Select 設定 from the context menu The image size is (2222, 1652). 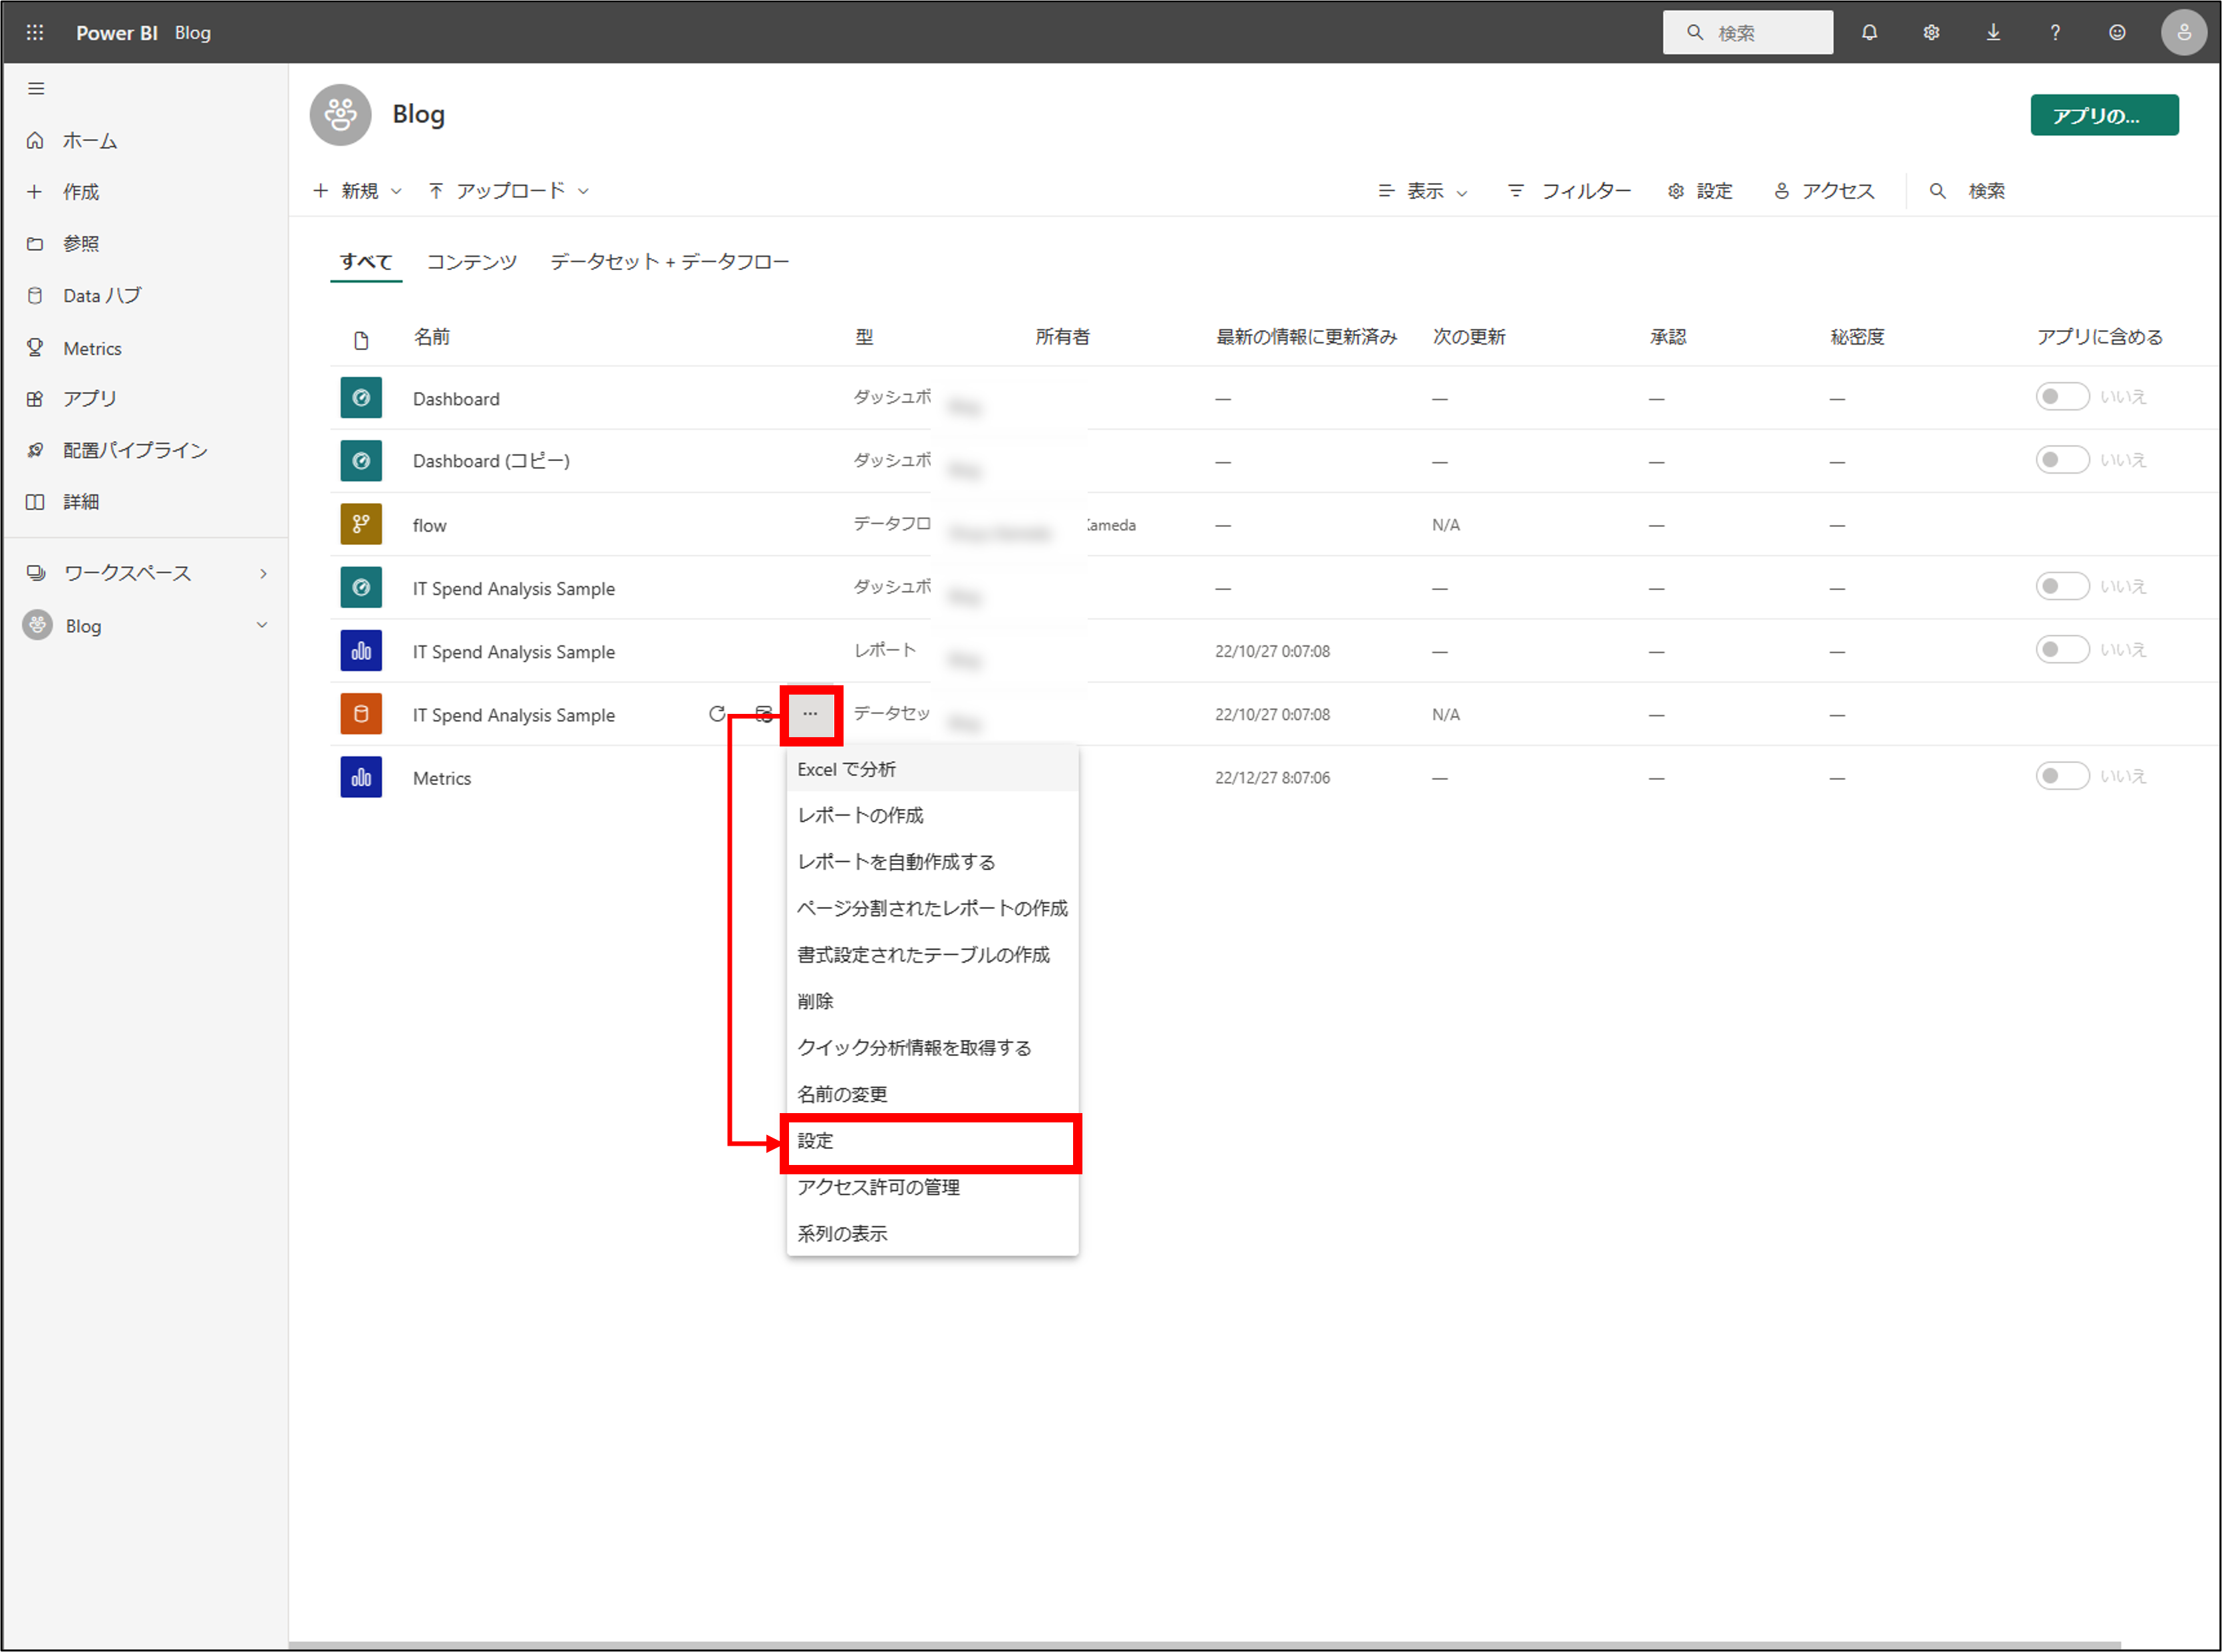click(x=816, y=1141)
